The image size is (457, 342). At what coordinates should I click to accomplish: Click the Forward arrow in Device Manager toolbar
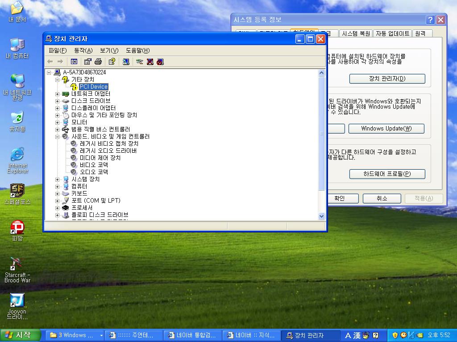[x=60, y=61]
